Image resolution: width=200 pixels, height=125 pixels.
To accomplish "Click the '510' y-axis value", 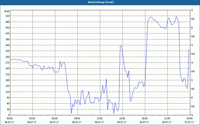I will pos(7,16).
